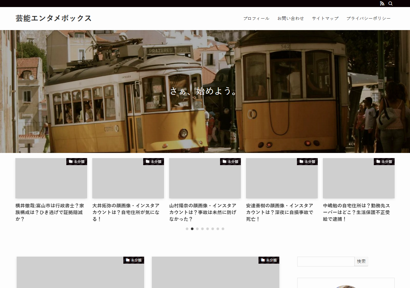Click 未分類 folder tag on 安達善樹 card
The height and width of the screenshot is (288, 410).
[x=307, y=162]
